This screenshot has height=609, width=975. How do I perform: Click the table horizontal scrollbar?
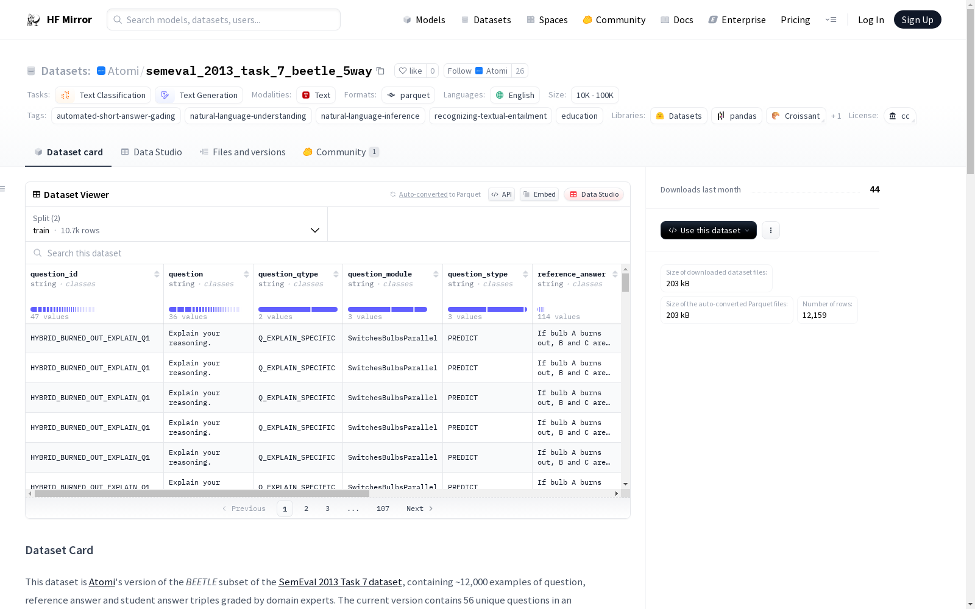click(x=202, y=494)
